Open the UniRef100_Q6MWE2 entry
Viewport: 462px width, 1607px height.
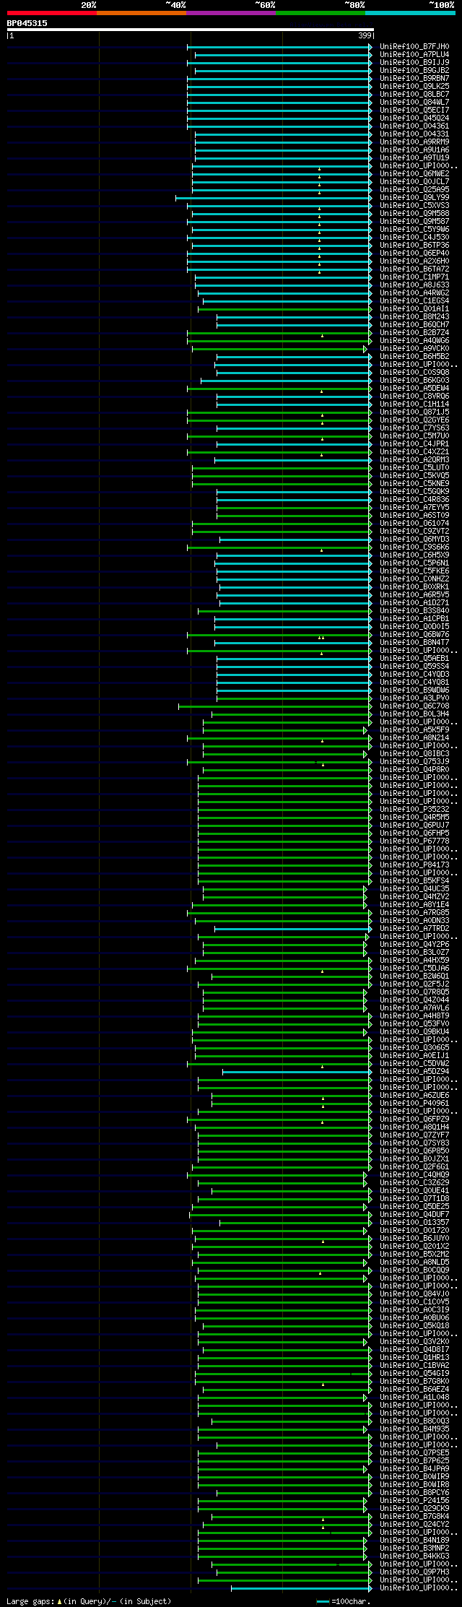click(414, 173)
